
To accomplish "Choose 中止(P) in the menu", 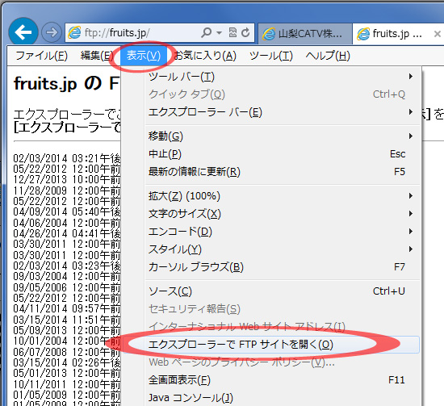I will pyautogui.click(x=282, y=154).
